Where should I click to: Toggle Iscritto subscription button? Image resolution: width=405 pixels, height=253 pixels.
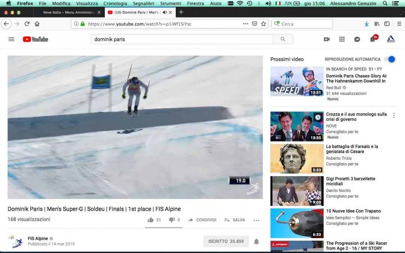pyautogui.click(x=226, y=241)
